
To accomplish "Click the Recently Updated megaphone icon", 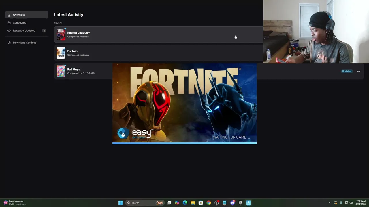I will click(x=9, y=31).
